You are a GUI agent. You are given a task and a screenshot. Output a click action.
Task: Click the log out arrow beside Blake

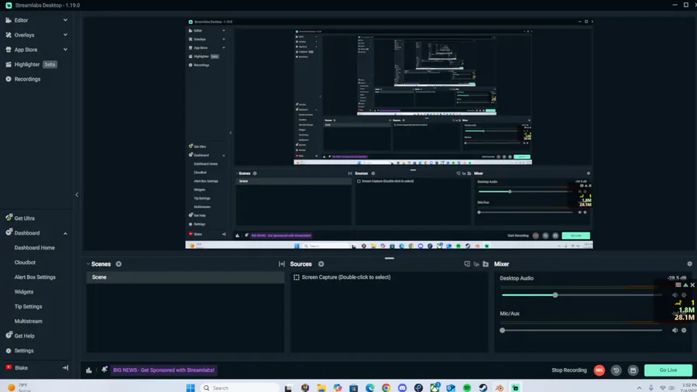click(x=65, y=367)
